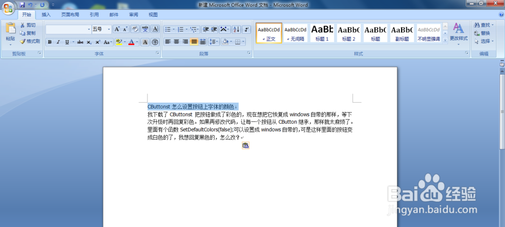Screen dimensions: 505x227
Task: Switch to the 插入 tab
Action: [x=46, y=15]
